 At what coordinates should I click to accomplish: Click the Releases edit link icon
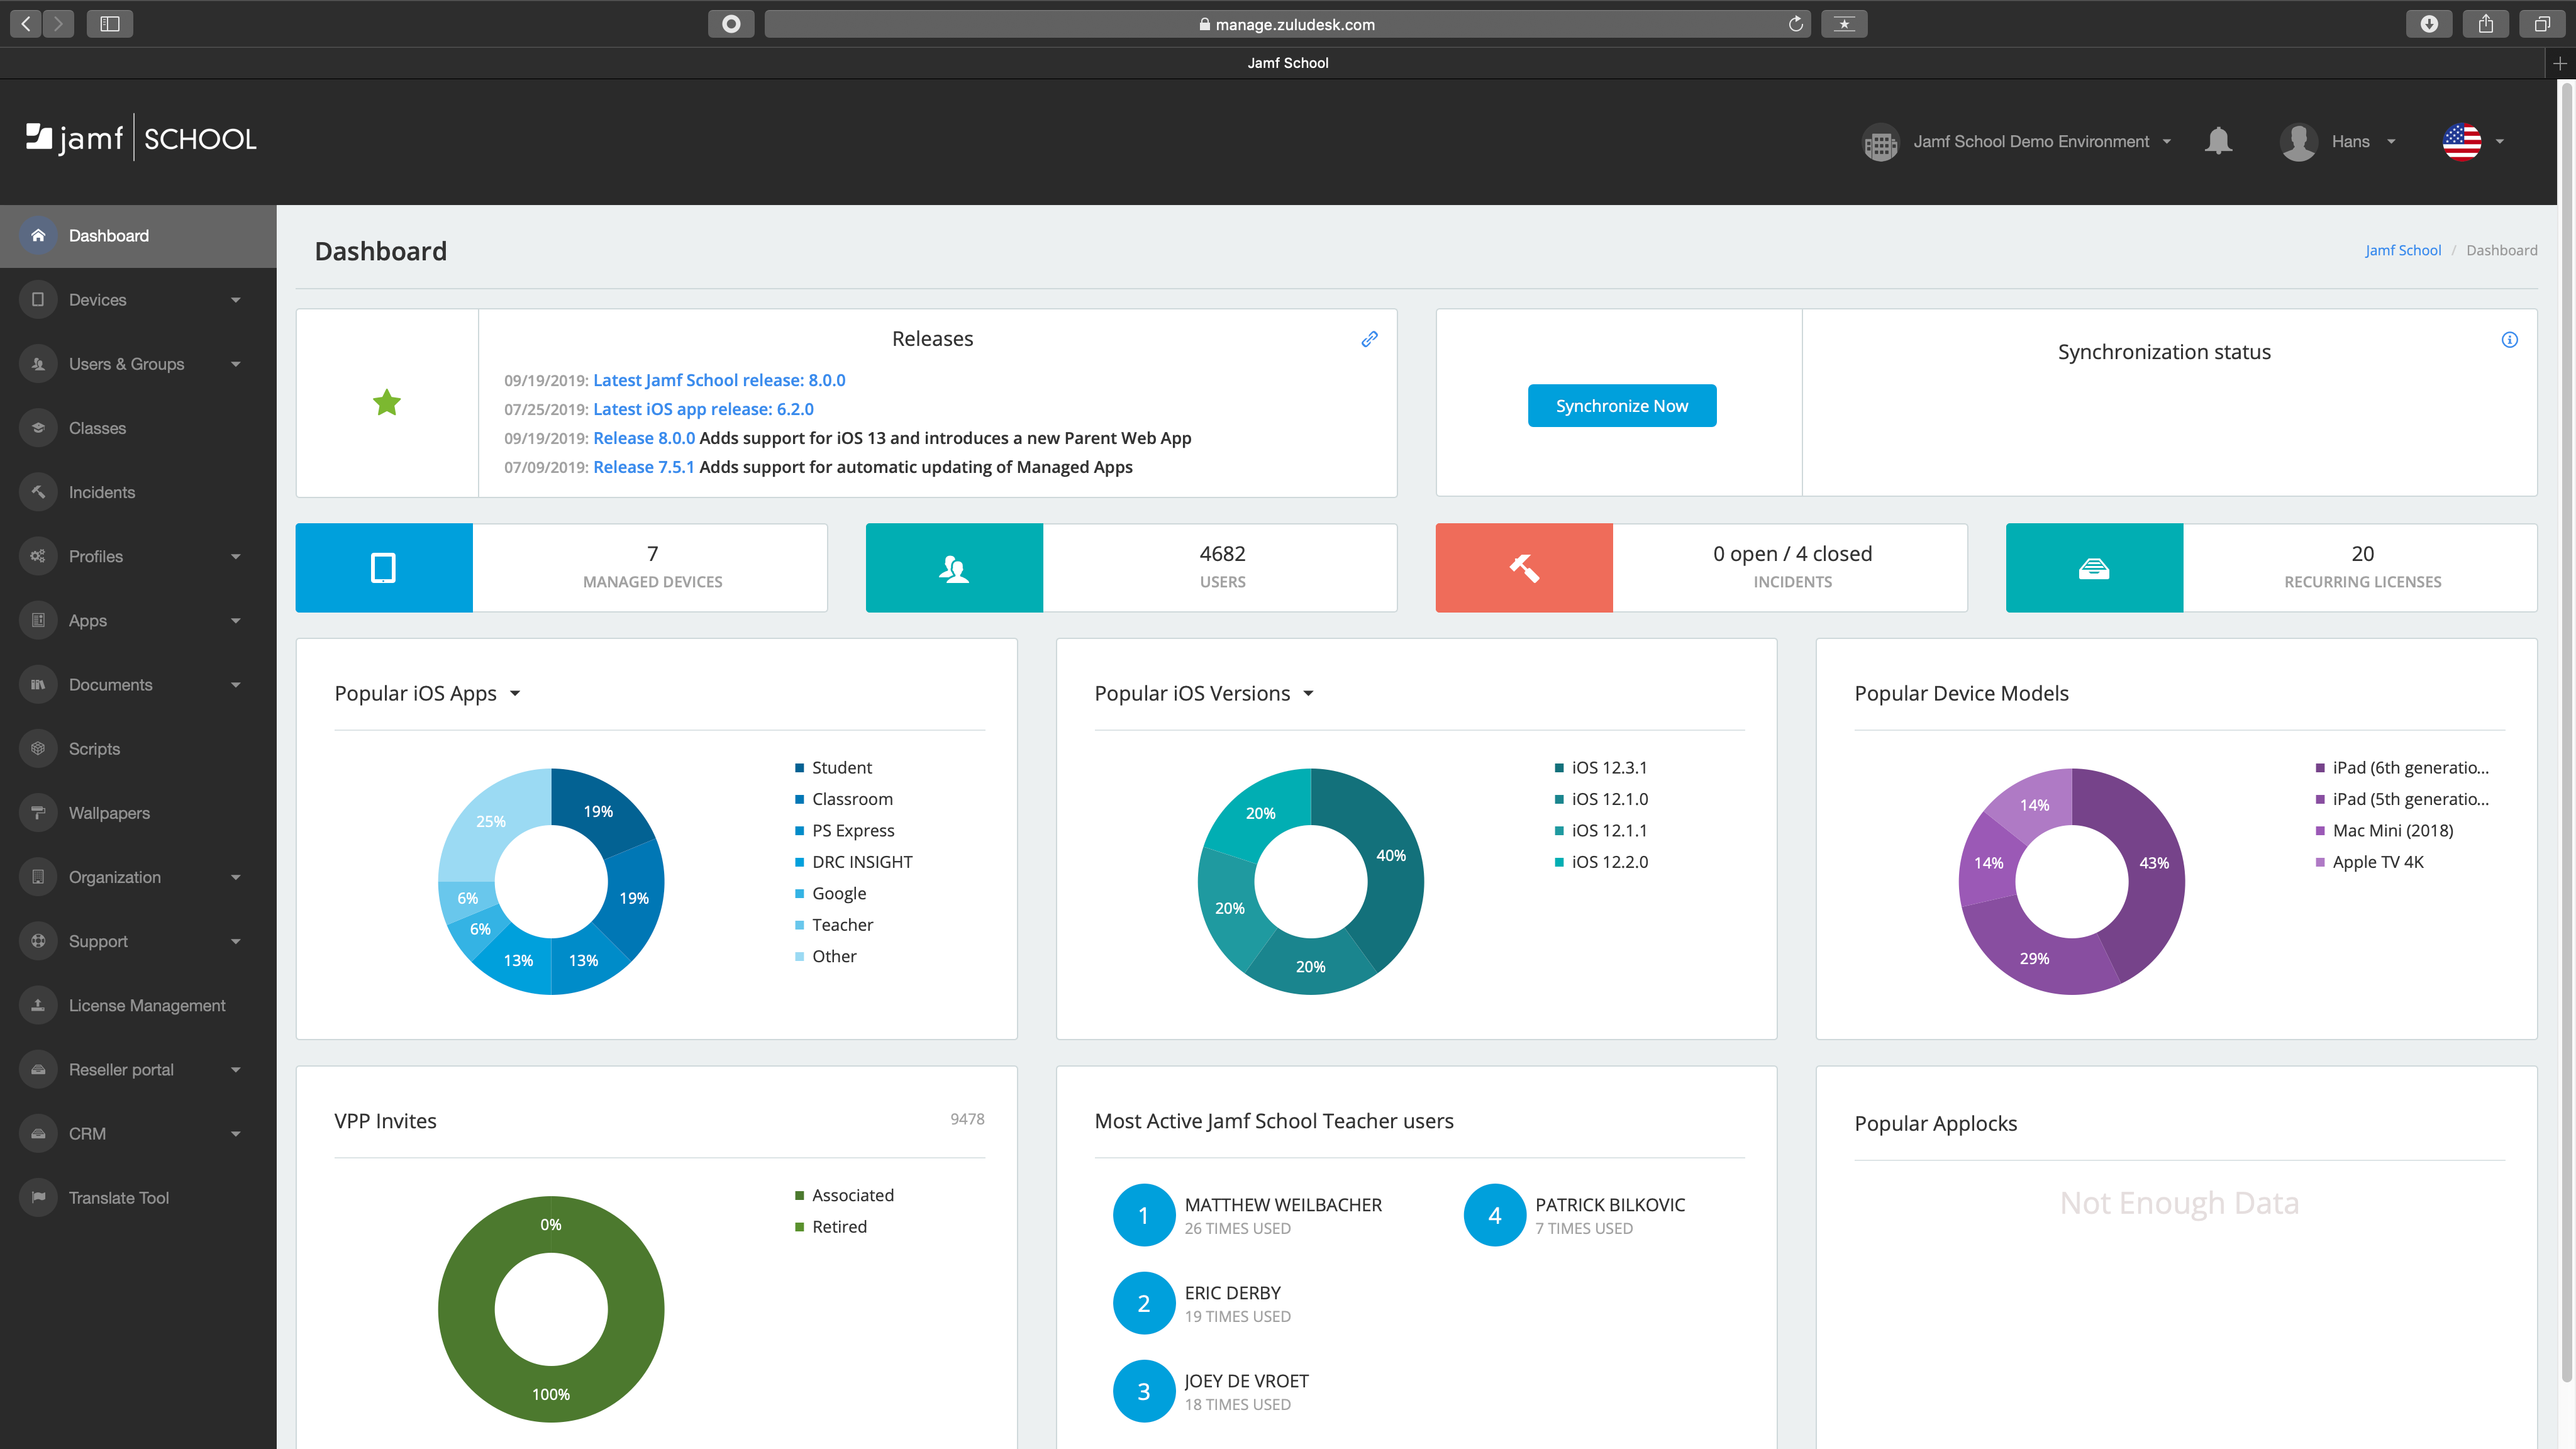tap(1369, 339)
